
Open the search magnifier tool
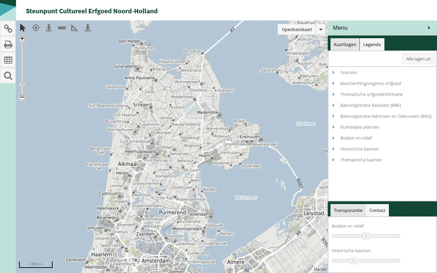(x=8, y=76)
